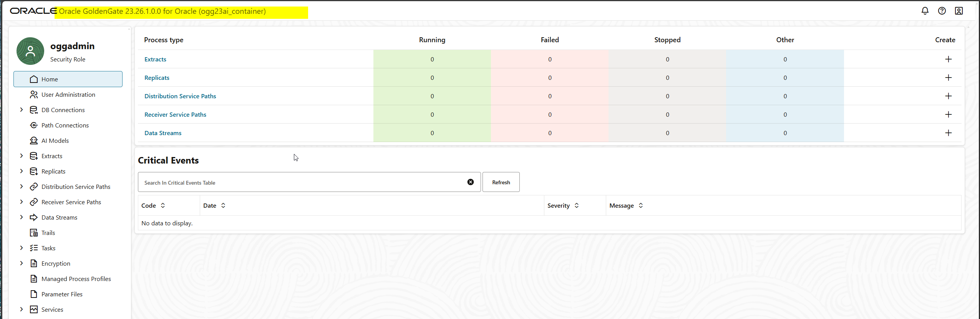The image size is (980, 319).
Task: Sort Critical Events by Severity column
Action: tap(577, 205)
